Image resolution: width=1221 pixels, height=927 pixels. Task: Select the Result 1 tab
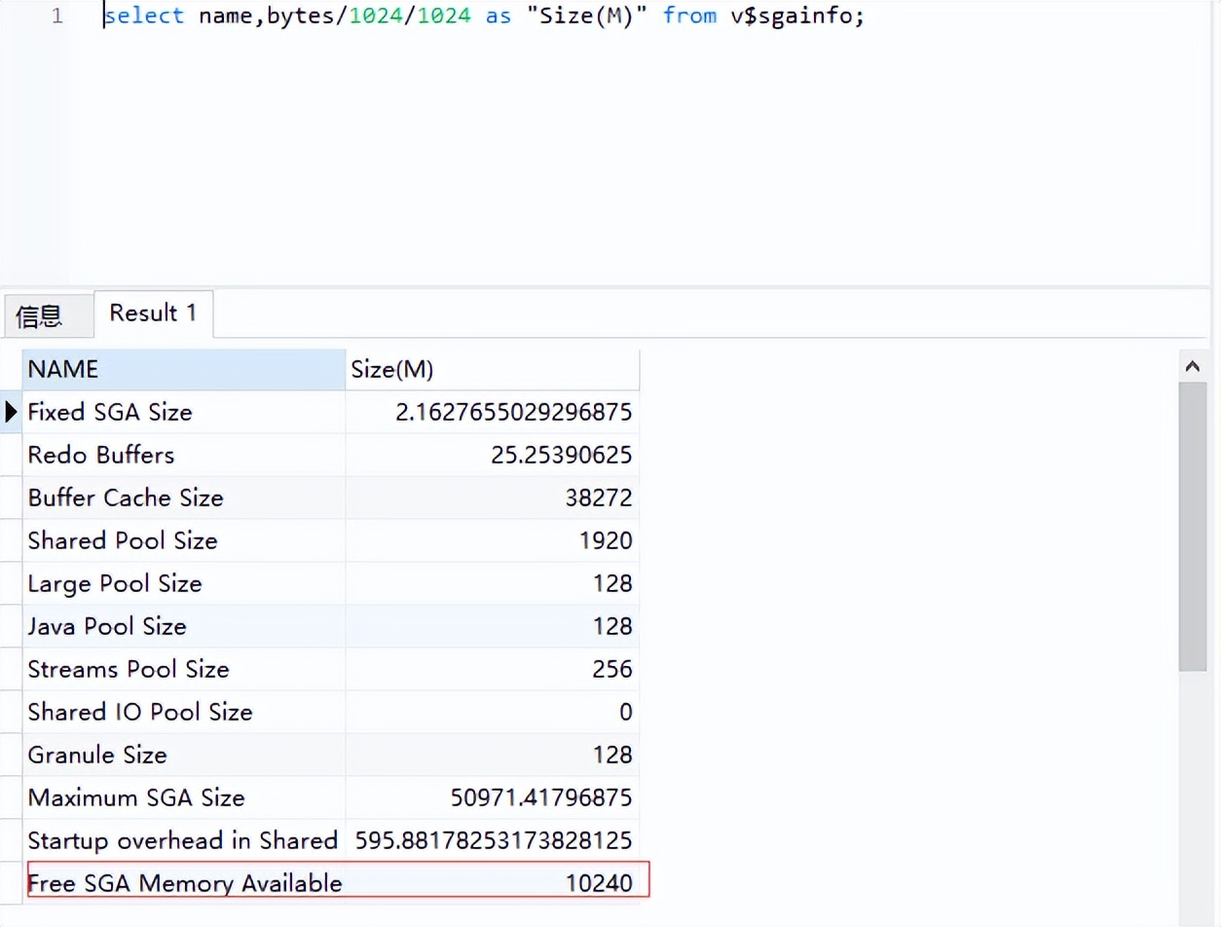click(153, 313)
